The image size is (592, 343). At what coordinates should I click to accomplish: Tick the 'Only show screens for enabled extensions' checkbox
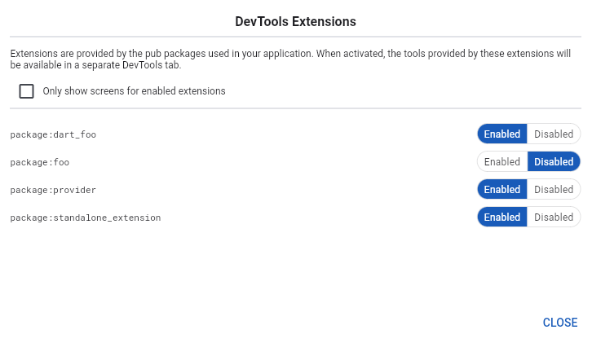(27, 91)
